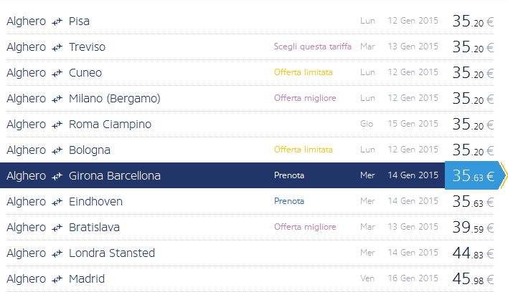The image size is (508, 292).
Task: Click the plane icon beside Girona Barcellona
Action: click(57, 176)
